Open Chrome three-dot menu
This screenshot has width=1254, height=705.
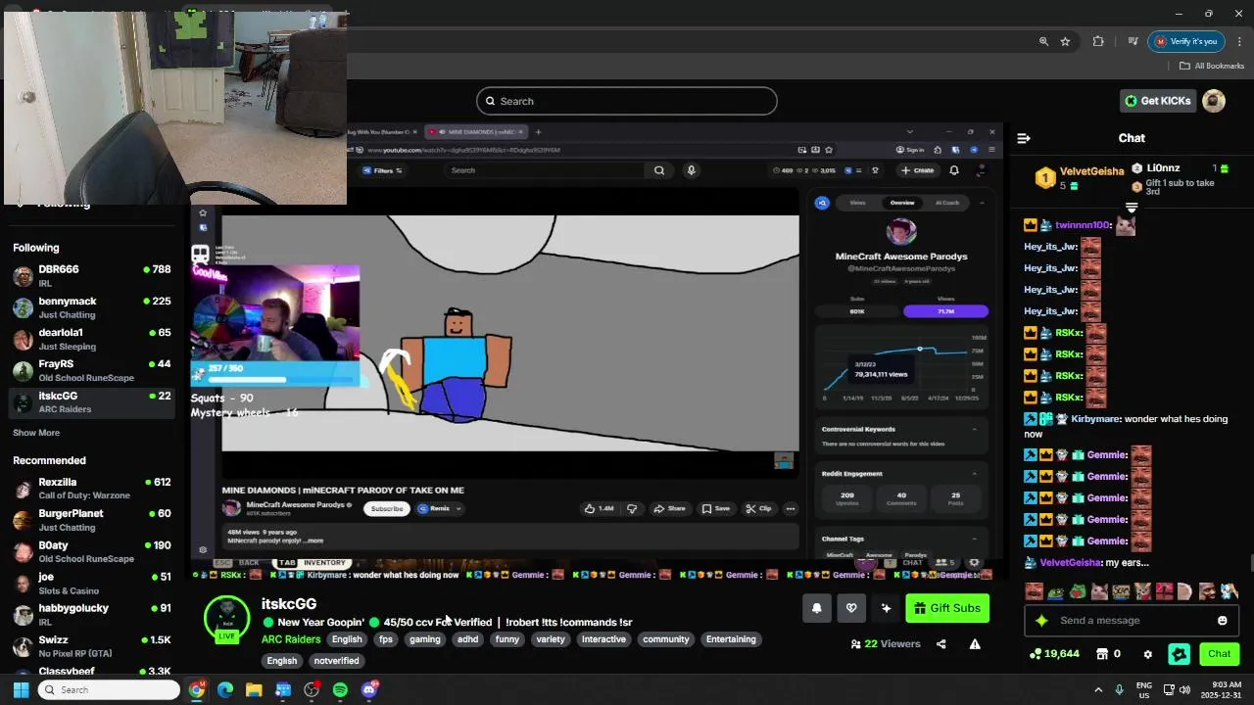1239,41
